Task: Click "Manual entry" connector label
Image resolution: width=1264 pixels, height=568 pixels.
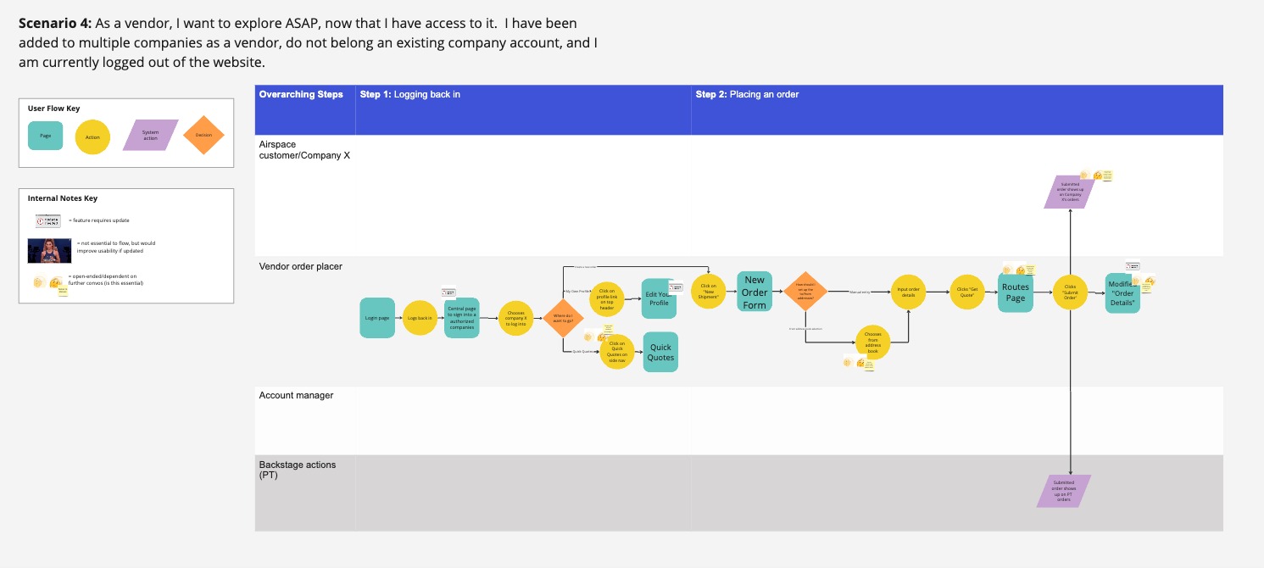Action: pyautogui.click(x=860, y=292)
